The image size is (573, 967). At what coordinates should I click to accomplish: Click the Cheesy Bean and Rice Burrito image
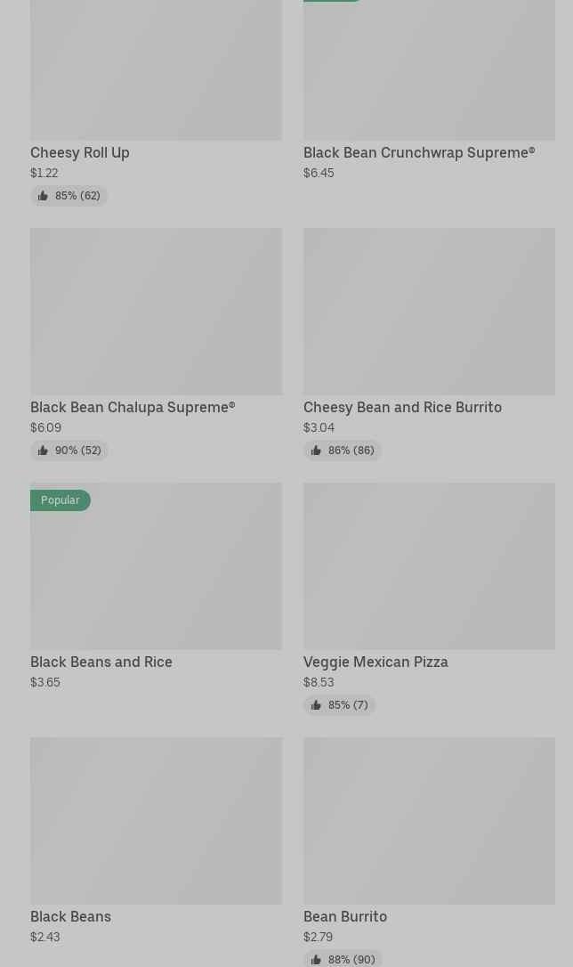429,312
